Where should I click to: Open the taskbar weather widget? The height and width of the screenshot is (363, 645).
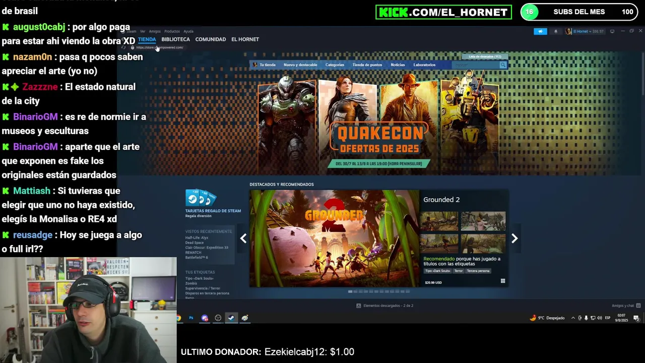click(x=547, y=318)
